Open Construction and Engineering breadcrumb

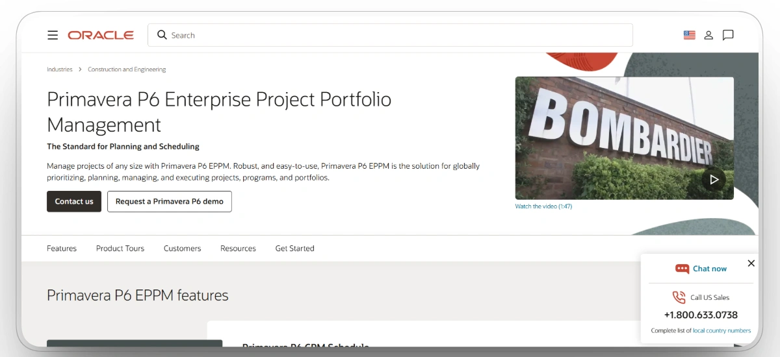click(127, 69)
